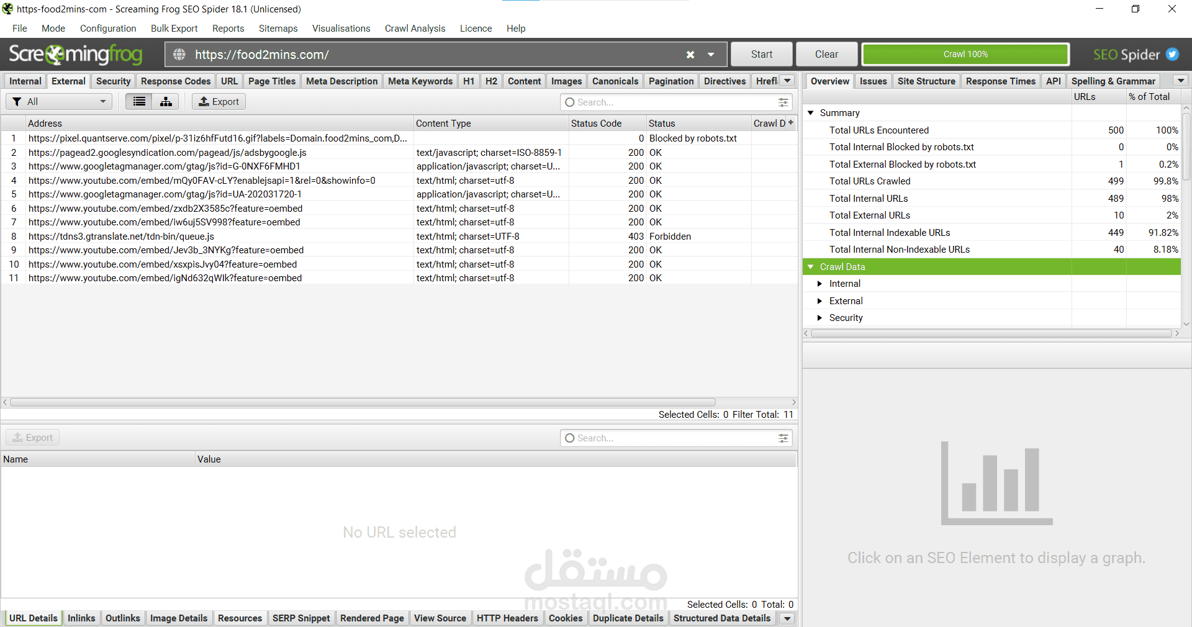The height and width of the screenshot is (627, 1192).
Task: Open the URL history dropdown arrow
Action: [x=711, y=55]
